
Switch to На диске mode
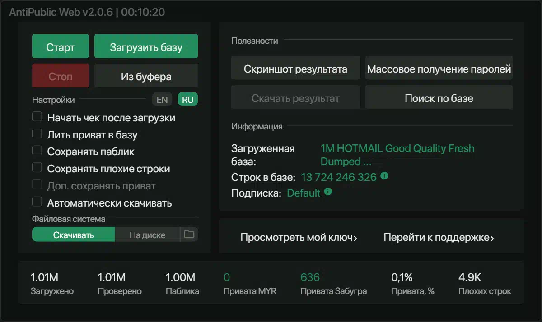click(x=148, y=235)
